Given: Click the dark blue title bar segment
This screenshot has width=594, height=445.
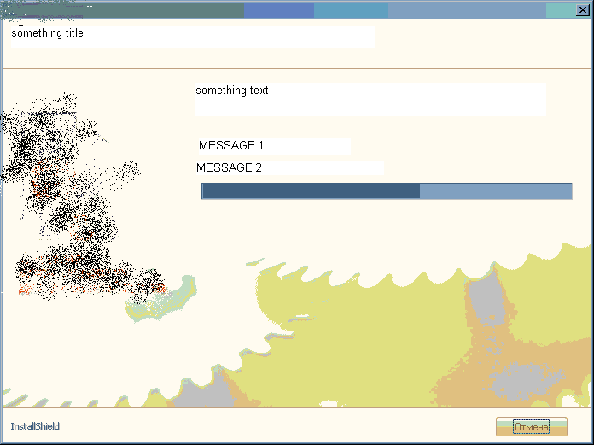Looking at the screenshot, I should [x=278, y=10].
